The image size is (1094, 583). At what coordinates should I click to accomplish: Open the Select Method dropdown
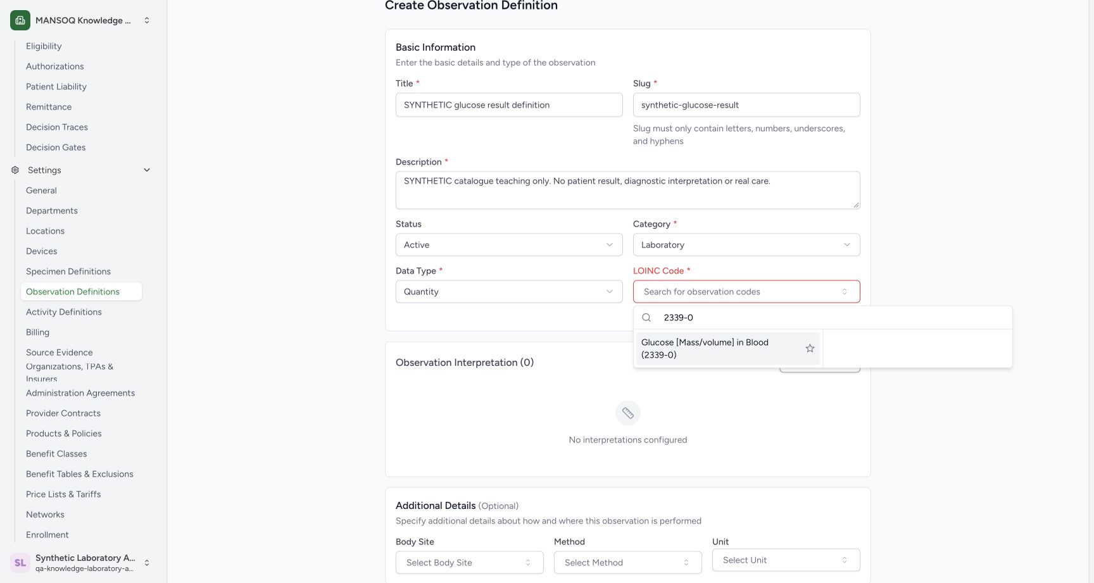click(x=628, y=563)
